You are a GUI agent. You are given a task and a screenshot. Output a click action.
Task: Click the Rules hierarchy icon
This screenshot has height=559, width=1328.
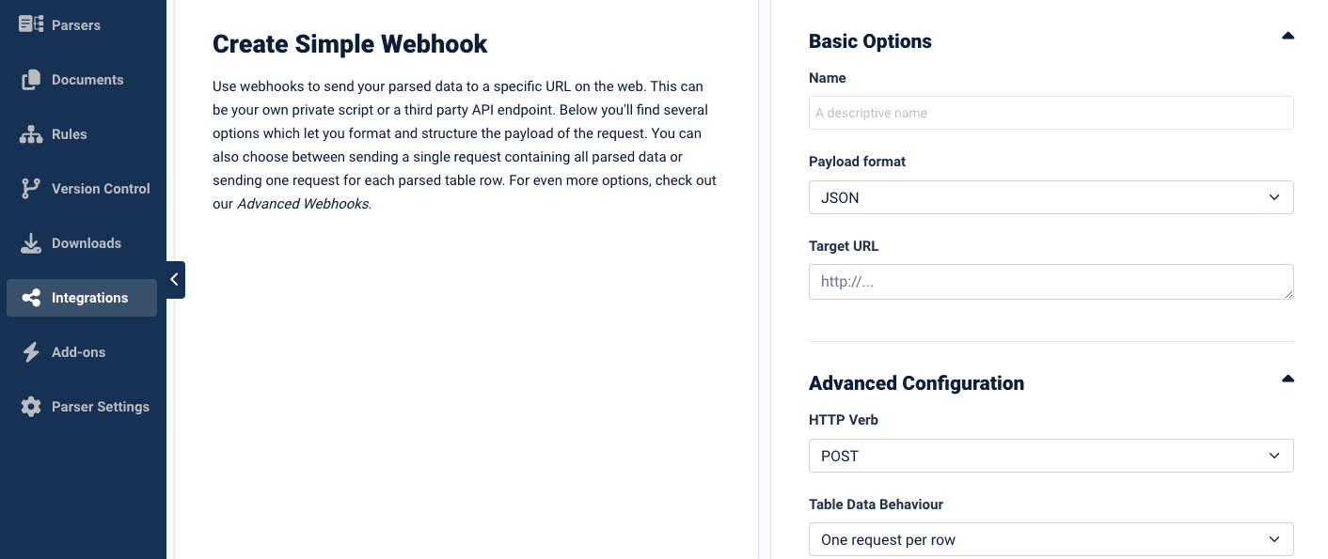(x=31, y=134)
